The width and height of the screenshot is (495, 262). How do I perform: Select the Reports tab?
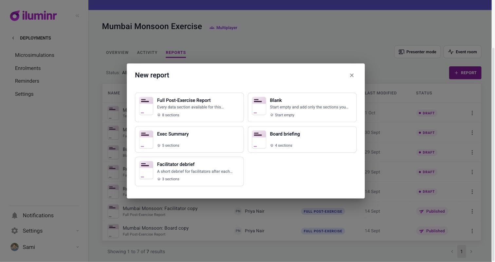tap(176, 53)
